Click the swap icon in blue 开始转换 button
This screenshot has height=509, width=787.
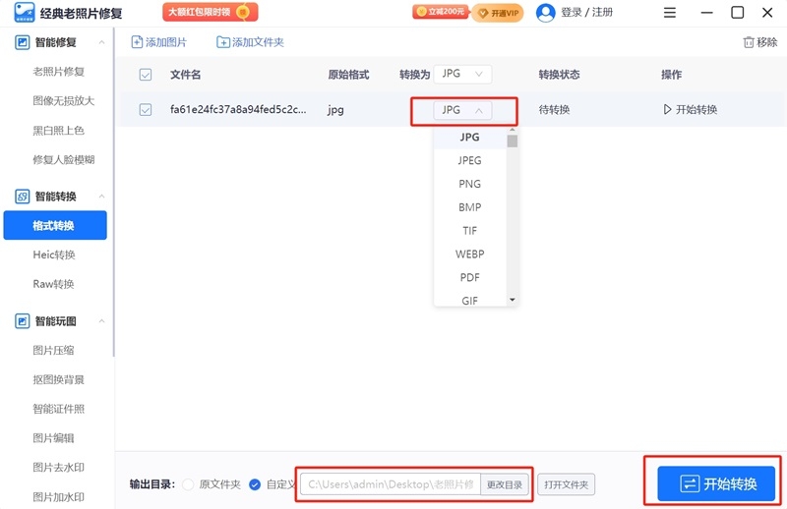click(x=690, y=483)
